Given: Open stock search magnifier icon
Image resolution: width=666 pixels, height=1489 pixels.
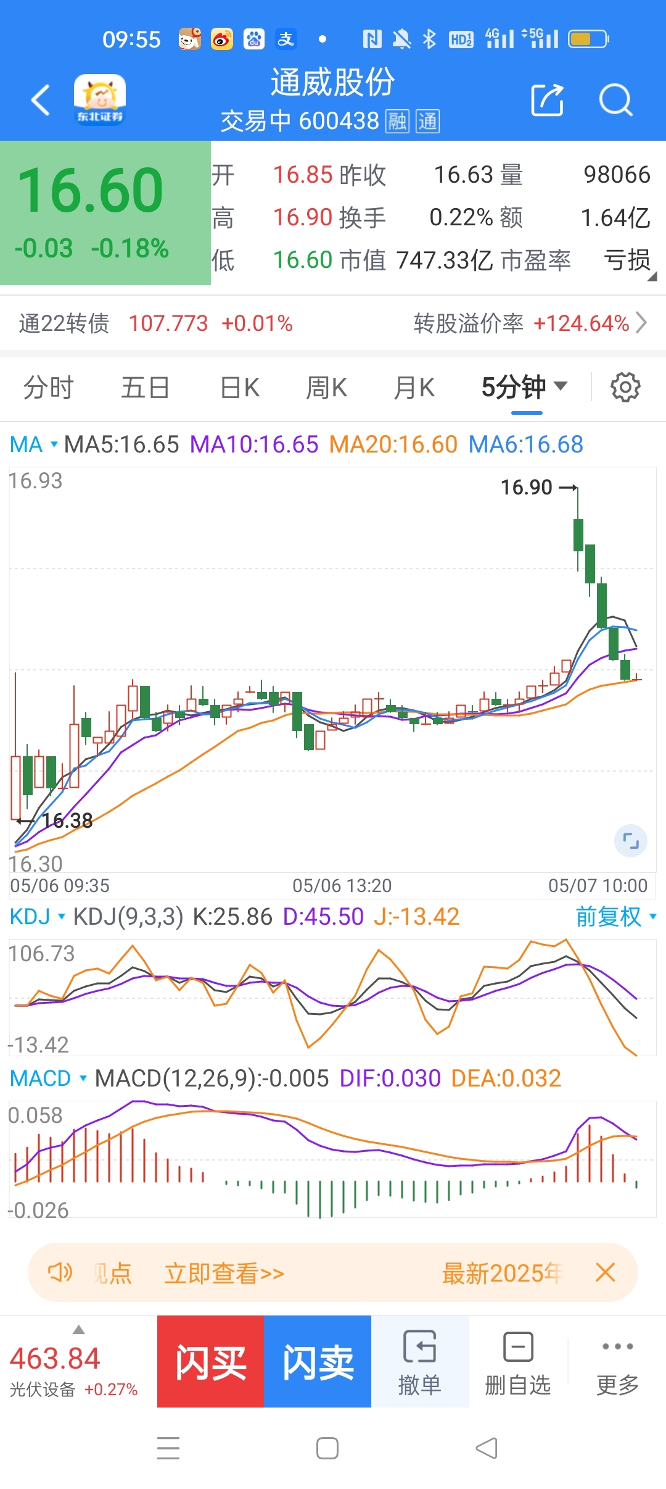Looking at the screenshot, I should [615, 99].
